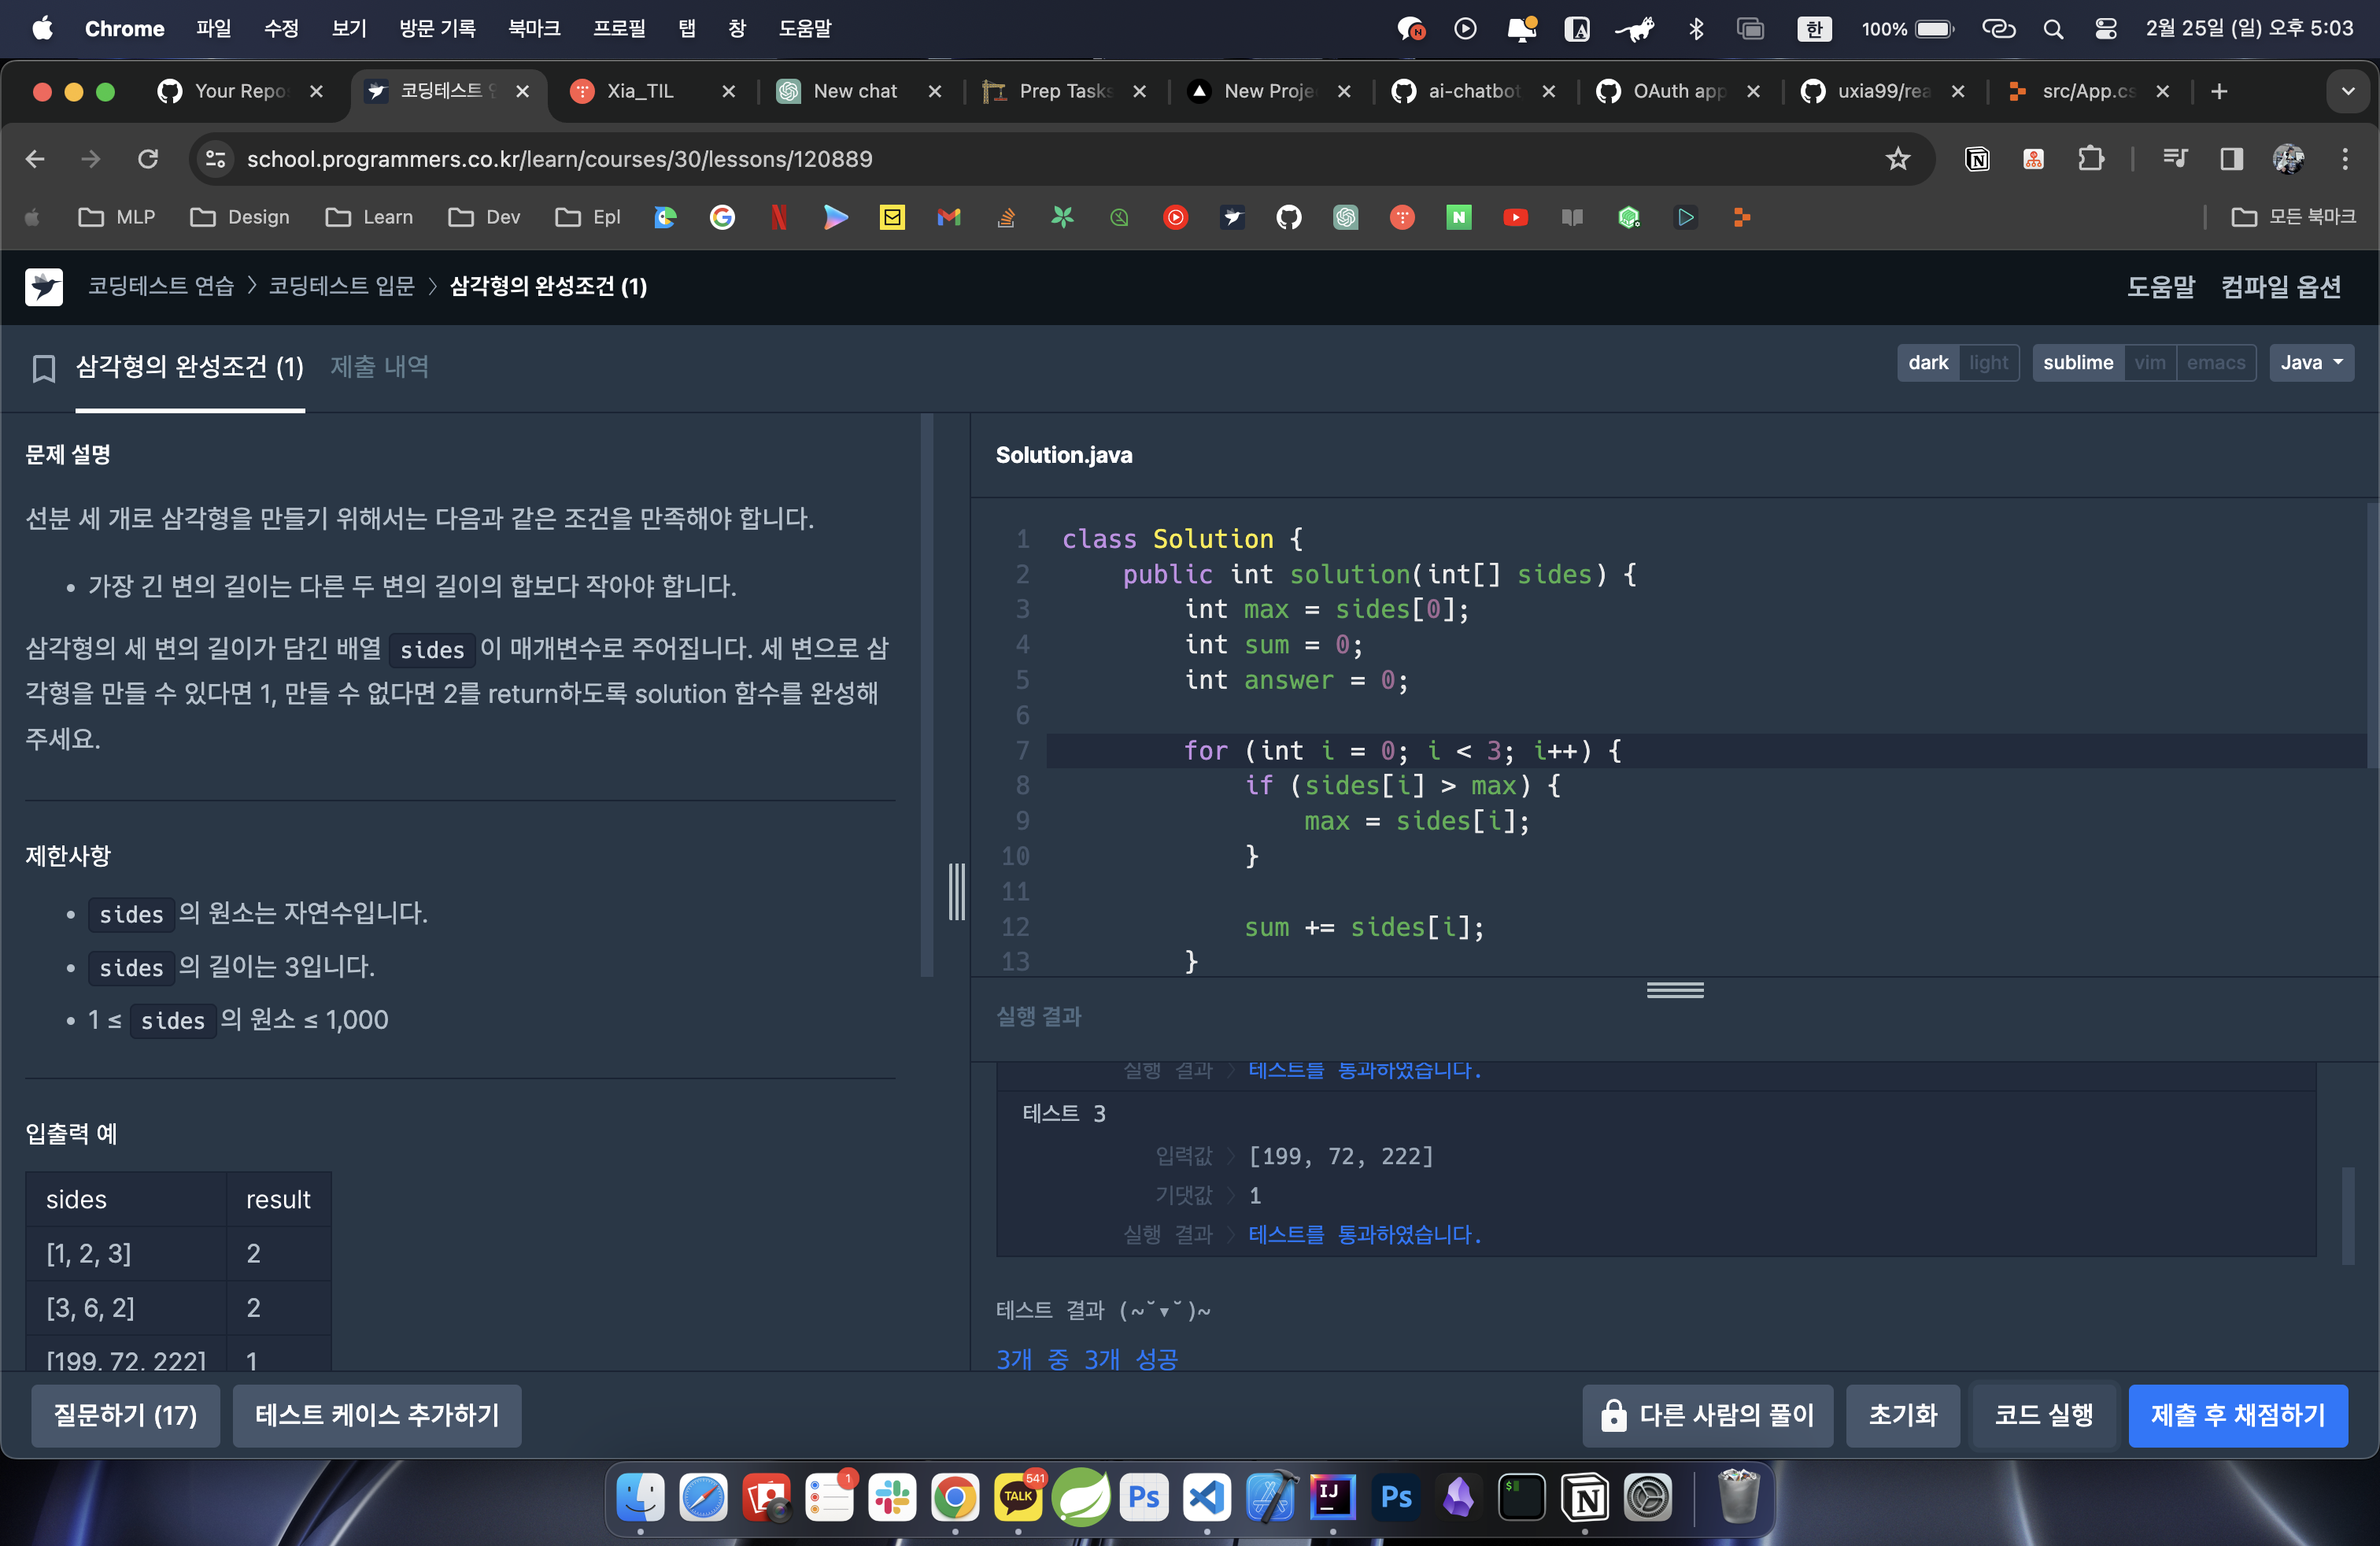Open the Chrome three-dot menu
The width and height of the screenshot is (2380, 1546).
click(x=2344, y=159)
